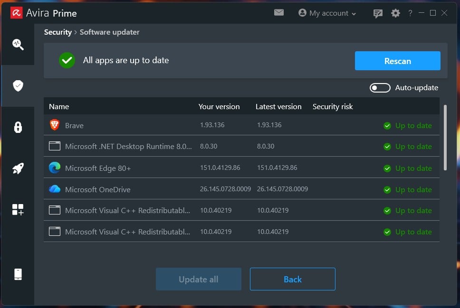The width and height of the screenshot is (460, 308).
Task: Click the app list vertical scrollbar
Action: tap(445, 138)
